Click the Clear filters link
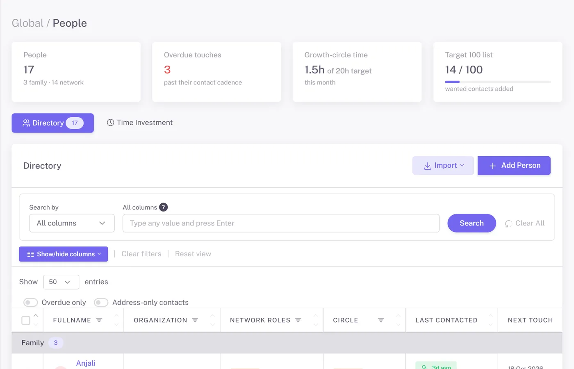 141,254
